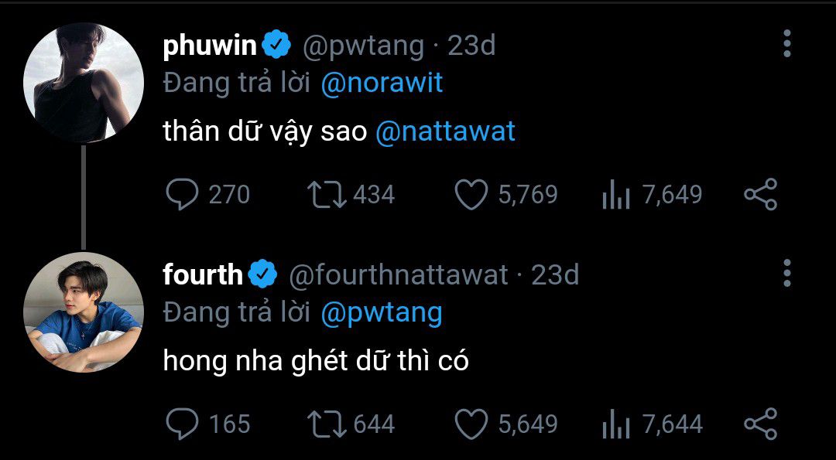Like fourth's tweet
Screen dimensions: 836x460
(x=471, y=424)
